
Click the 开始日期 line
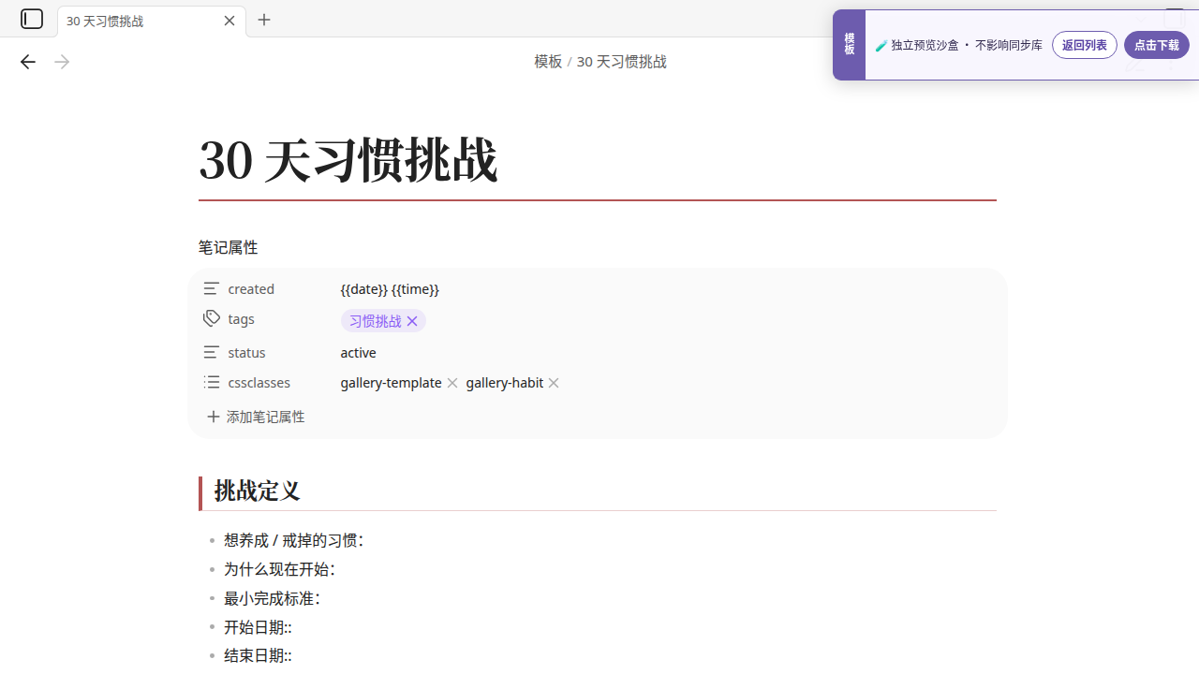pos(258,627)
